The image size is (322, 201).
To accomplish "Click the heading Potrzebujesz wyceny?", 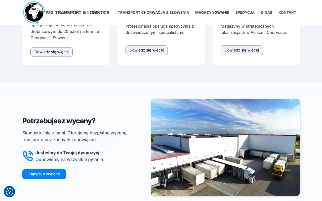I will pos(59,121).
